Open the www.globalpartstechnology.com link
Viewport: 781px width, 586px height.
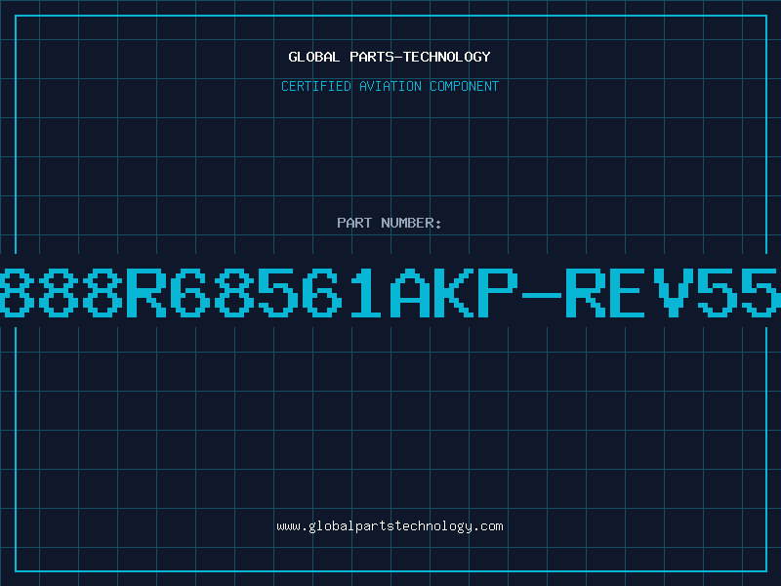[390, 526]
